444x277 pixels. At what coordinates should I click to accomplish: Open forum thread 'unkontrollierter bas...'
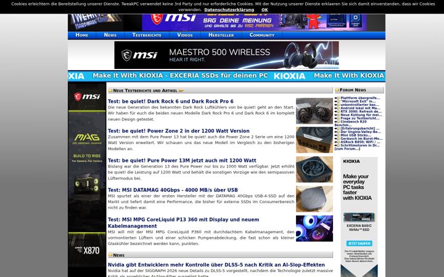coord(360,105)
